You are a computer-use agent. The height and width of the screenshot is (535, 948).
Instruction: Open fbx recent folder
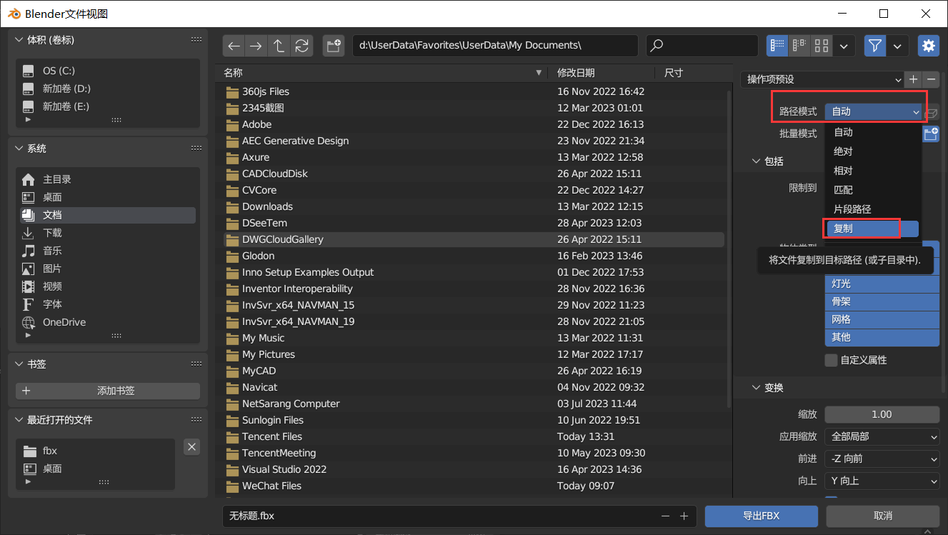(96, 451)
